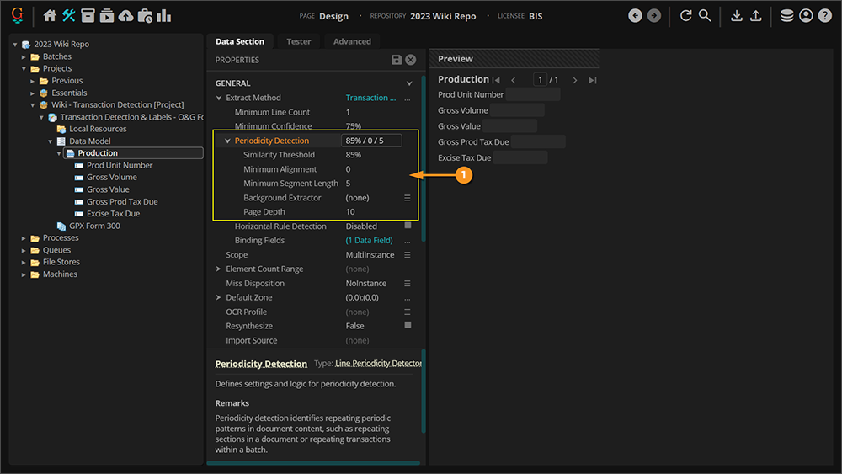Image resolution: width=842 pixels, height=474 pixels.
Task: Switch to the Advanced tab
Action: (352, 41)
